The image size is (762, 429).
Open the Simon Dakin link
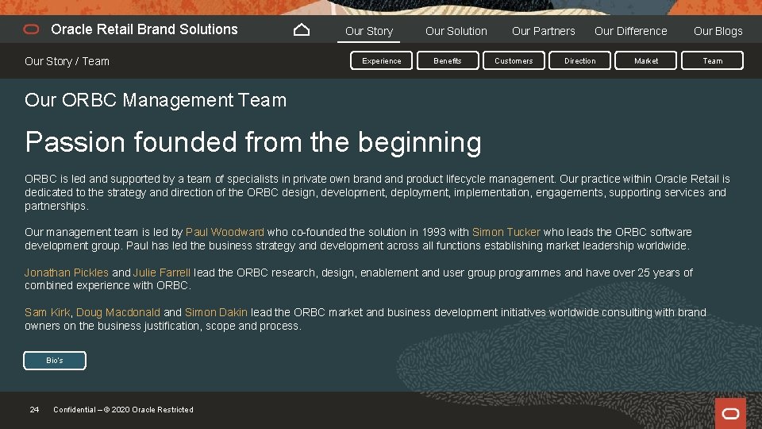pos(216,312)
